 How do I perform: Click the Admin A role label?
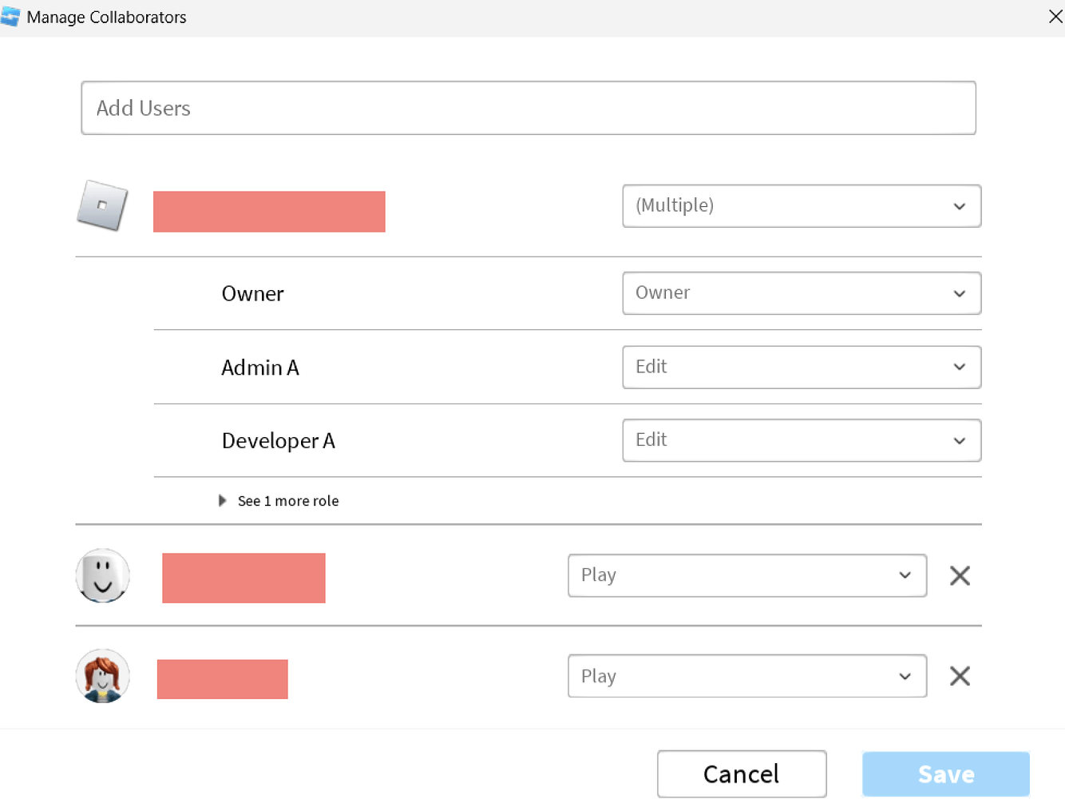pos(260,368)
